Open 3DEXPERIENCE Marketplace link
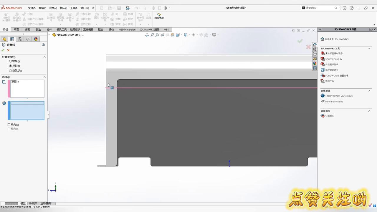The height and width of the screenshot is (212, 377). 339,96
